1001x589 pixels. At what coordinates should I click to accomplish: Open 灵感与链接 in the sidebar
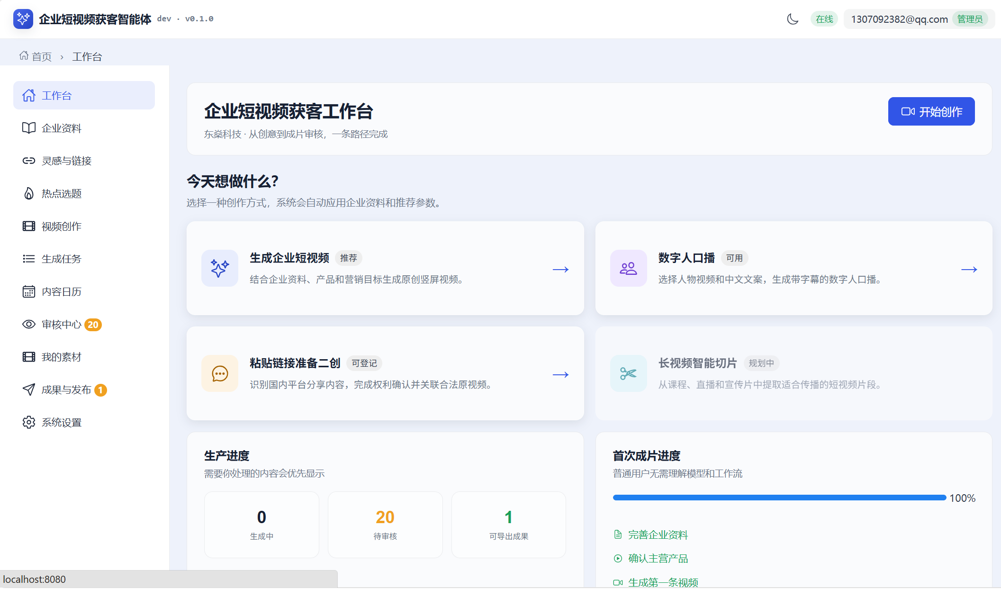coord(84,161)
